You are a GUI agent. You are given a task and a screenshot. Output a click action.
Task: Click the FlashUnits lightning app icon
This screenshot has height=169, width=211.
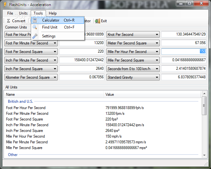tap(5, 4)
